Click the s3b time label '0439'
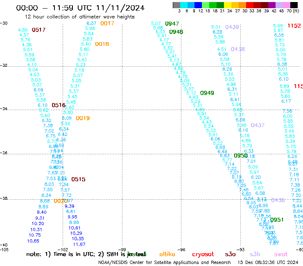The height and width of the screenshot is (266, 303). tap(232, 27)
